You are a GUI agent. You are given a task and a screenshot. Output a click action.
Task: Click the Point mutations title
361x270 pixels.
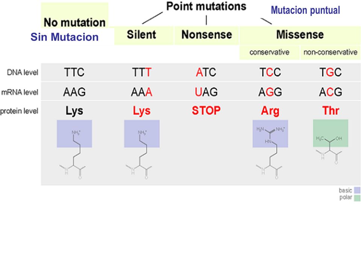point(206,6)
